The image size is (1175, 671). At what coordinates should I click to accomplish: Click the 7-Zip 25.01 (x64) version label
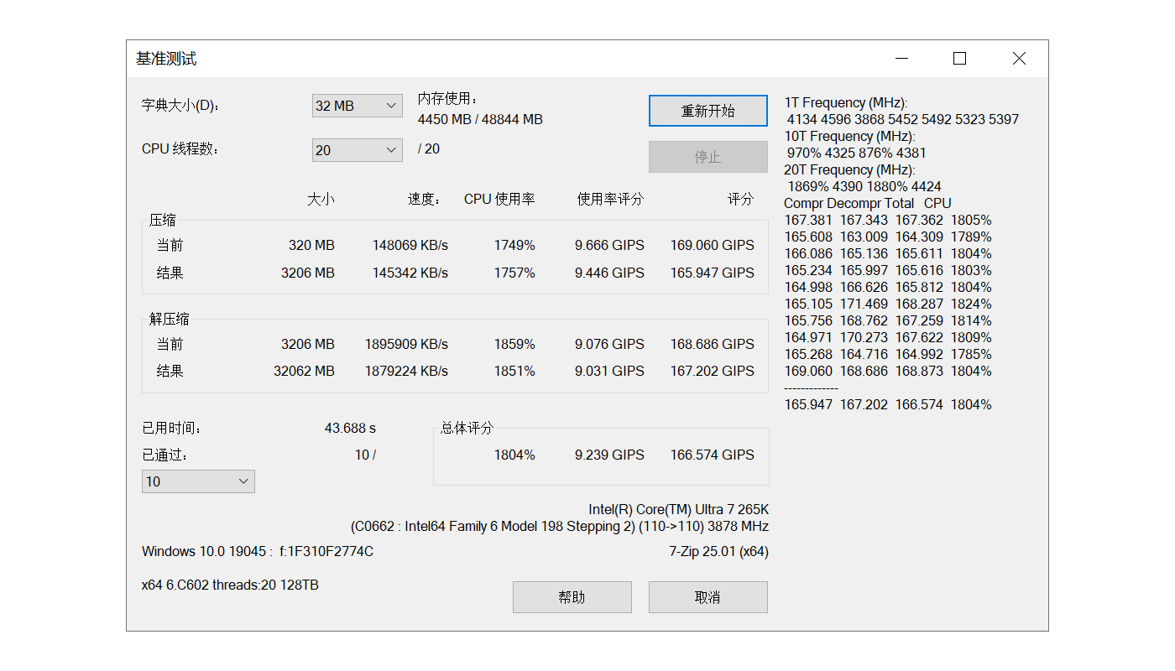pyautogui.click(x=718, y=551)
